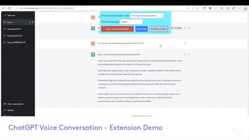Open the red adblock extension icon
This screenshot has height=140, width=249.
click(210, 8)
